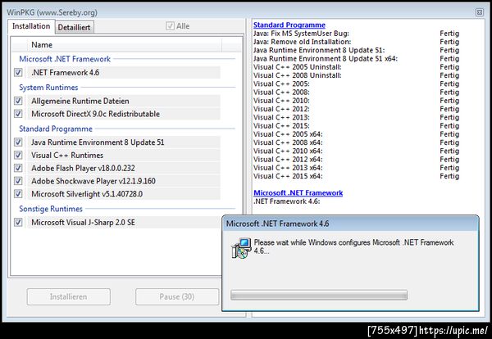The image size is (492, 339).
Task: Click Please wait while Windows configures message
Action: pos(353,246)
